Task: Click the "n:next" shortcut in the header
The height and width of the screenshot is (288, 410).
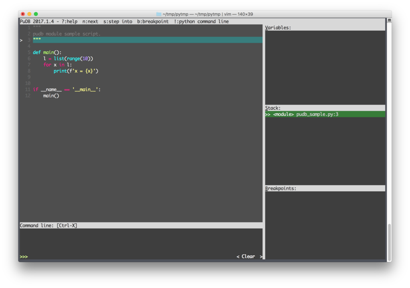Action: tap(90, 21)
